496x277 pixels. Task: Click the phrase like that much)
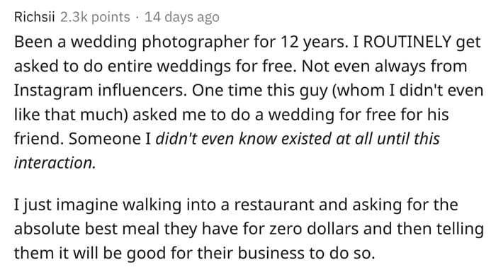pyautogui.click(x=71, y=115)
